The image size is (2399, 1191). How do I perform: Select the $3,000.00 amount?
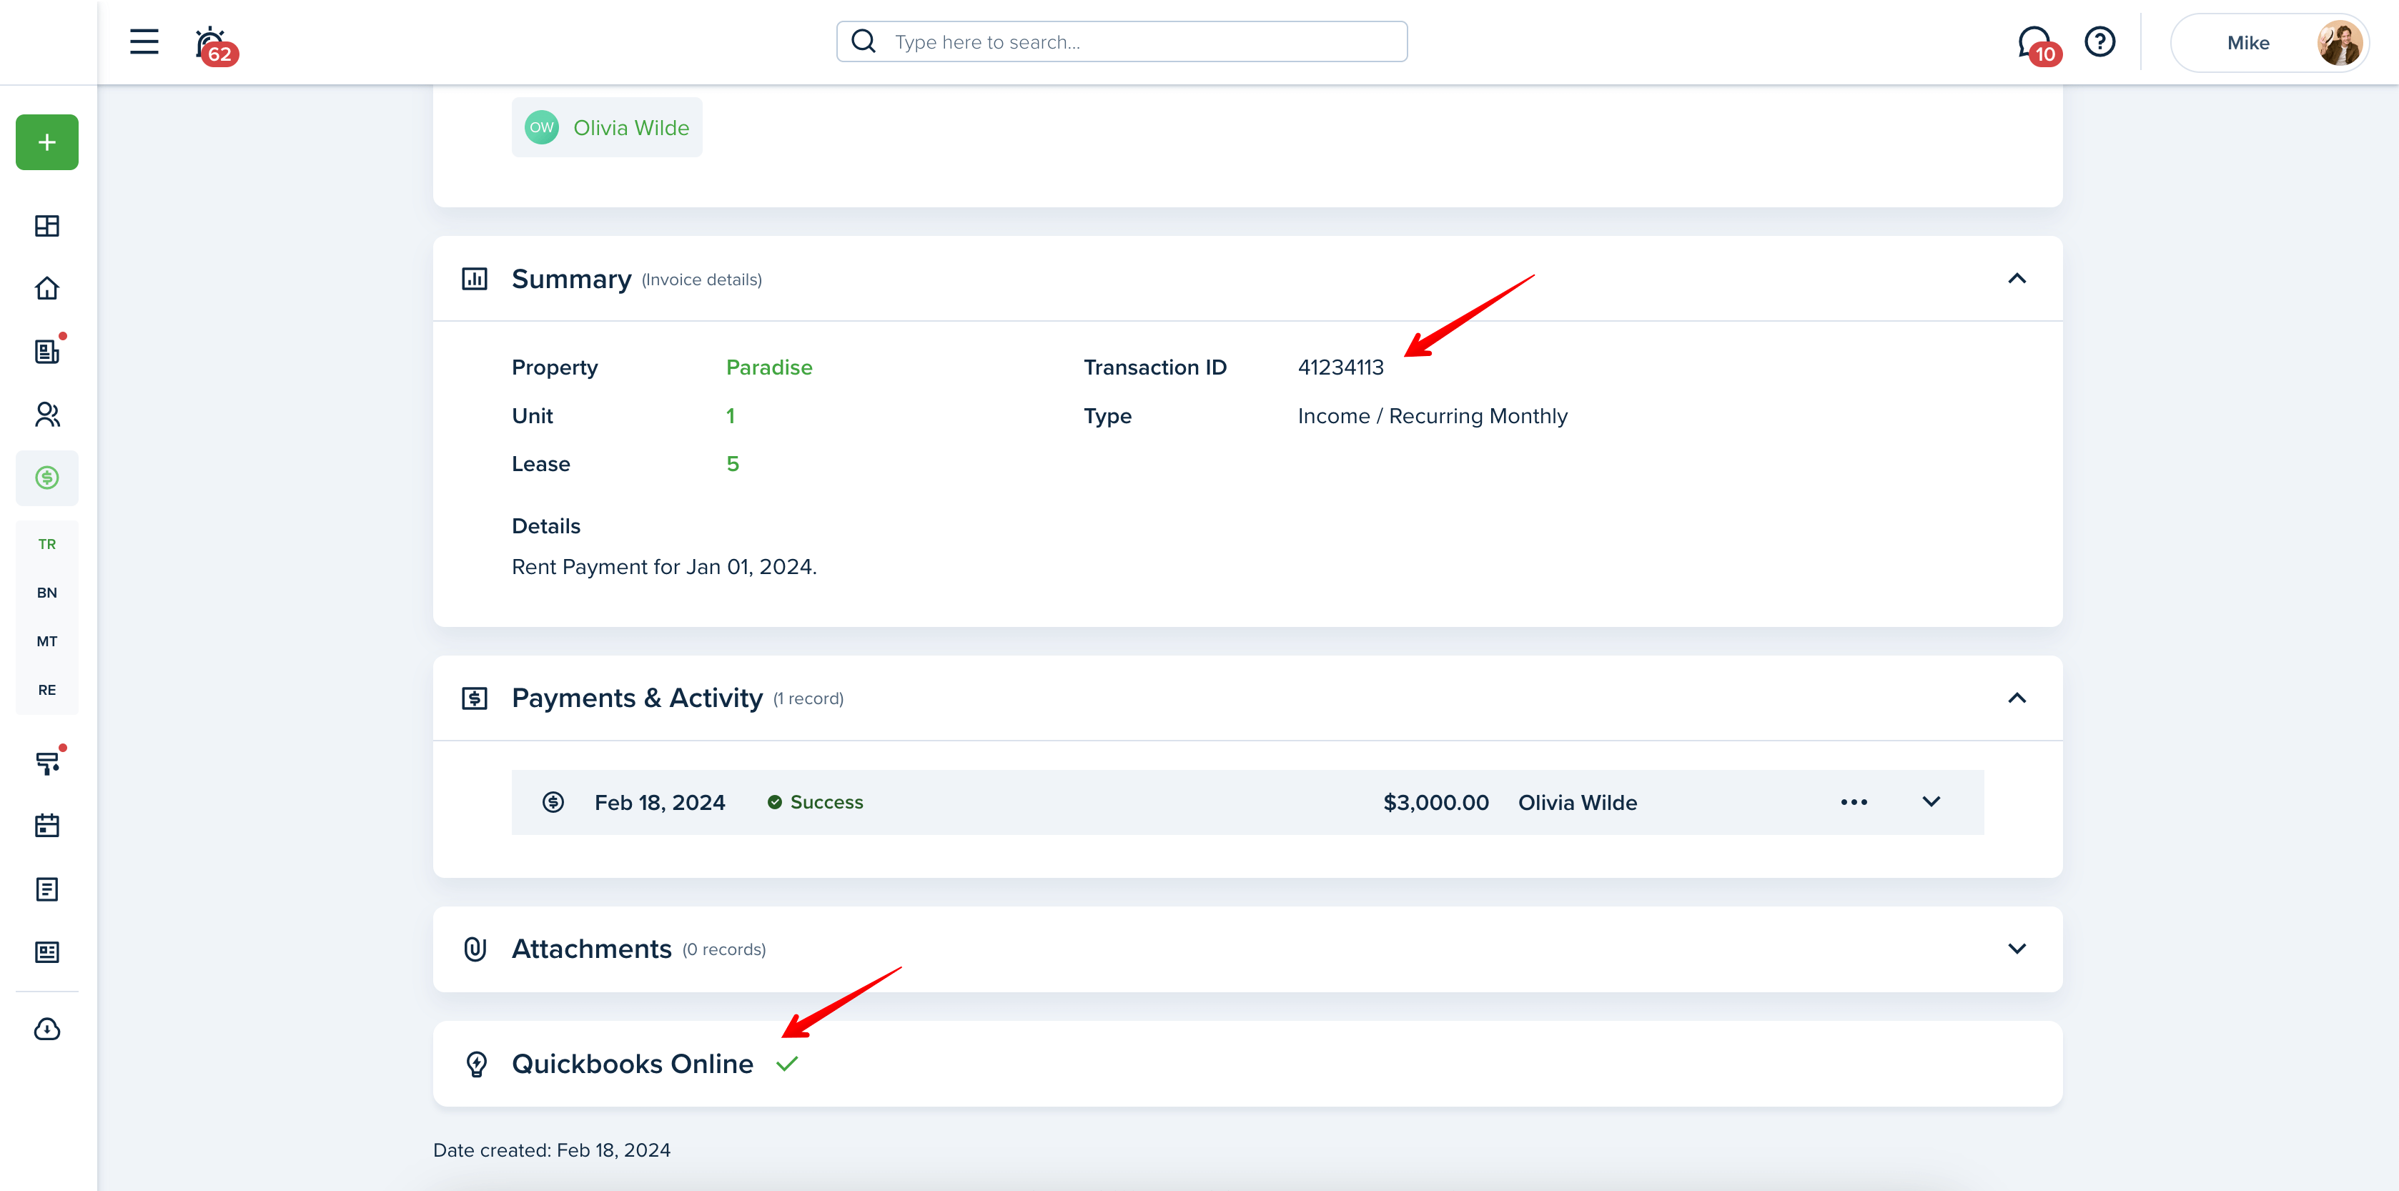point(1436,803)
